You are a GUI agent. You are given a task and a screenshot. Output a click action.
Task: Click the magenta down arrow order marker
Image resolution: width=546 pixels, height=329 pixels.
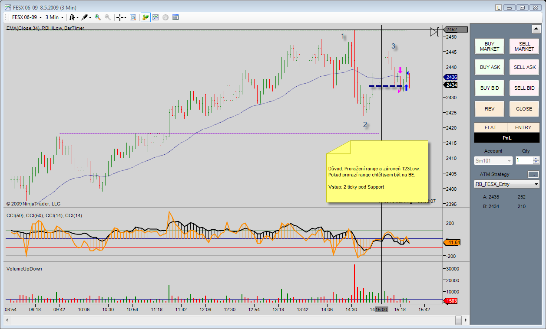pos(400,70)
